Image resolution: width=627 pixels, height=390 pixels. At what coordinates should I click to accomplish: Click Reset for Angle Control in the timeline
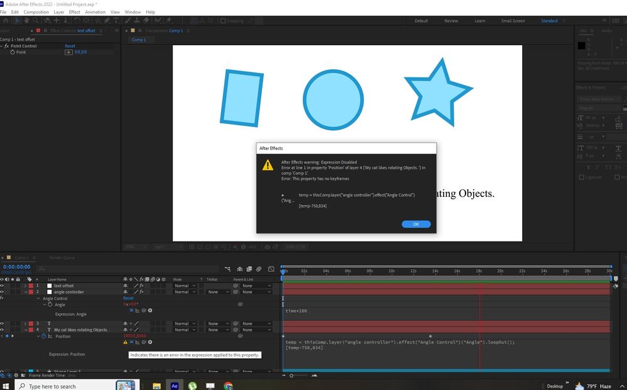click(x=128, y=298)
